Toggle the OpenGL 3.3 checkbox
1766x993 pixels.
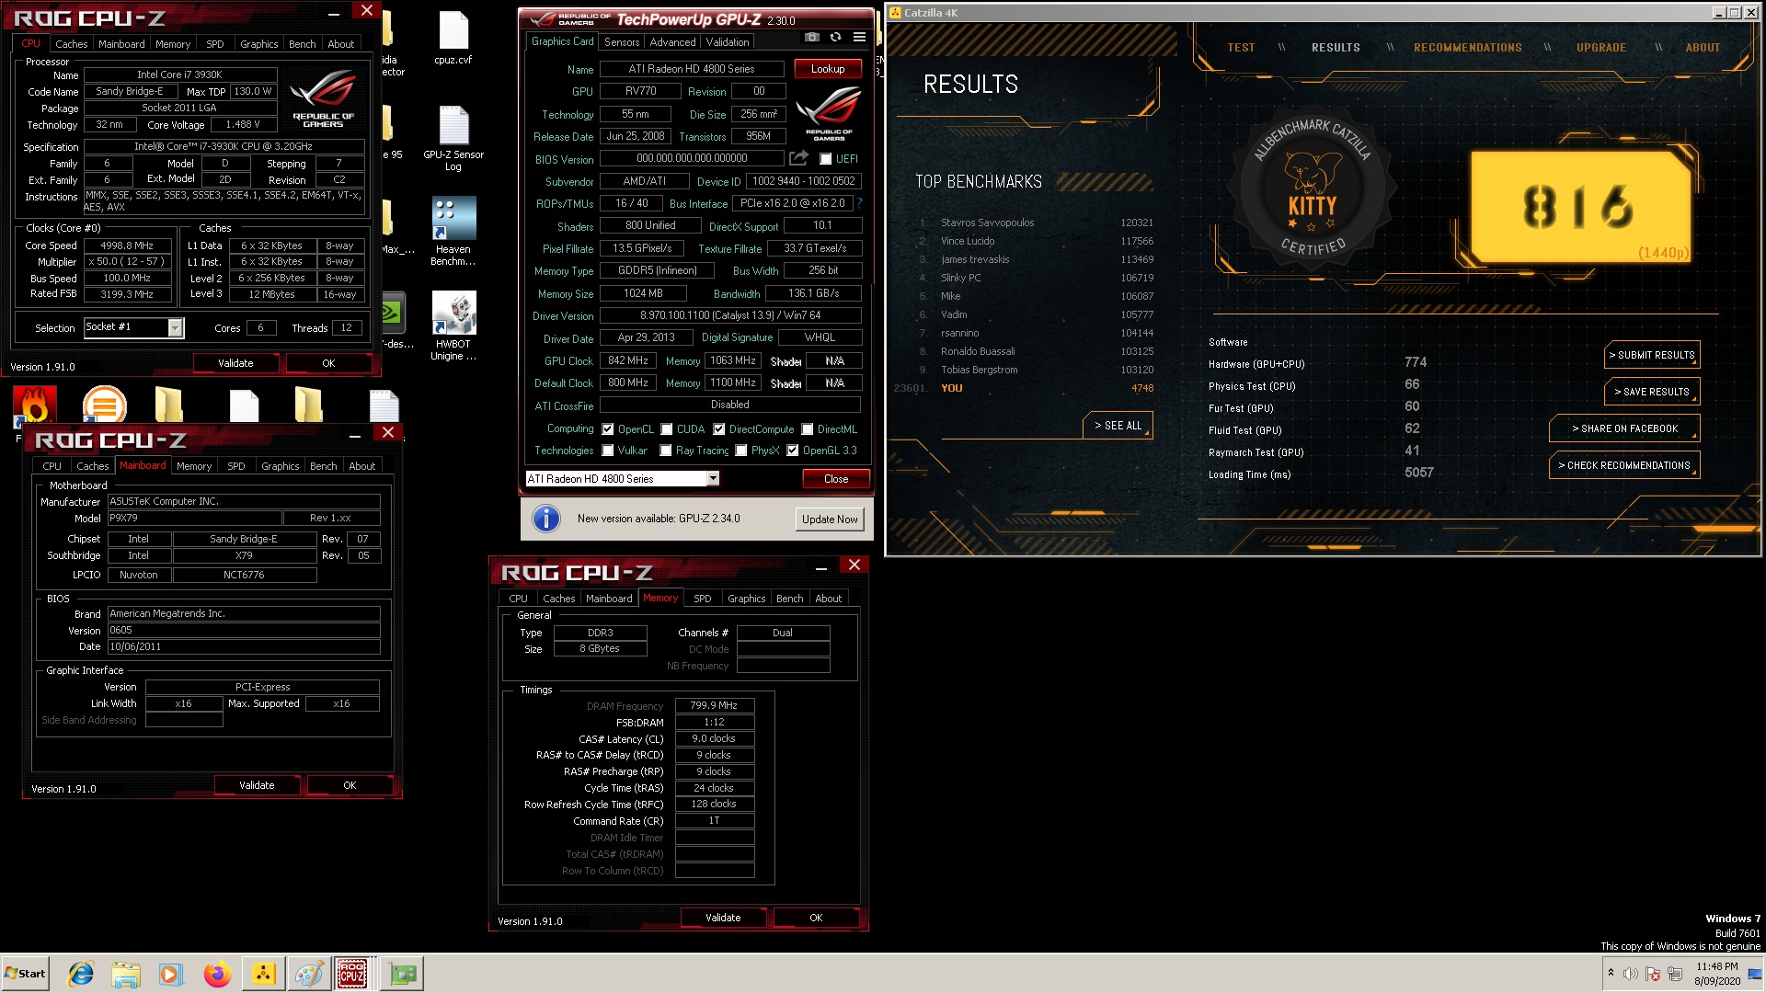pyautogui.click(x=792, y=451)
